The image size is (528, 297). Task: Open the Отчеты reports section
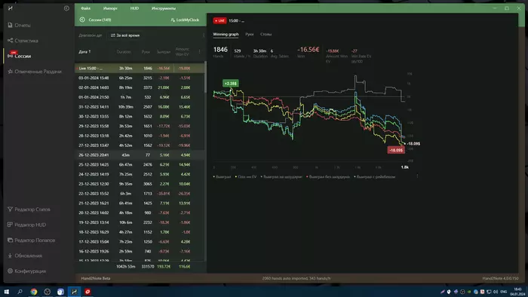(19, 25)
